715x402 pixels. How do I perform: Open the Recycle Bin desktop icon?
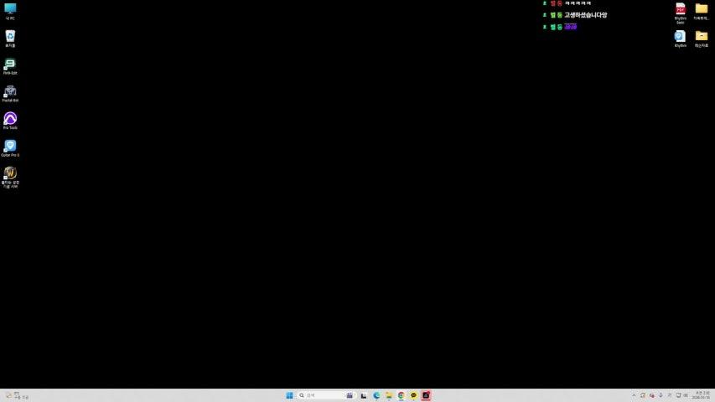click(x=10, y=39)
